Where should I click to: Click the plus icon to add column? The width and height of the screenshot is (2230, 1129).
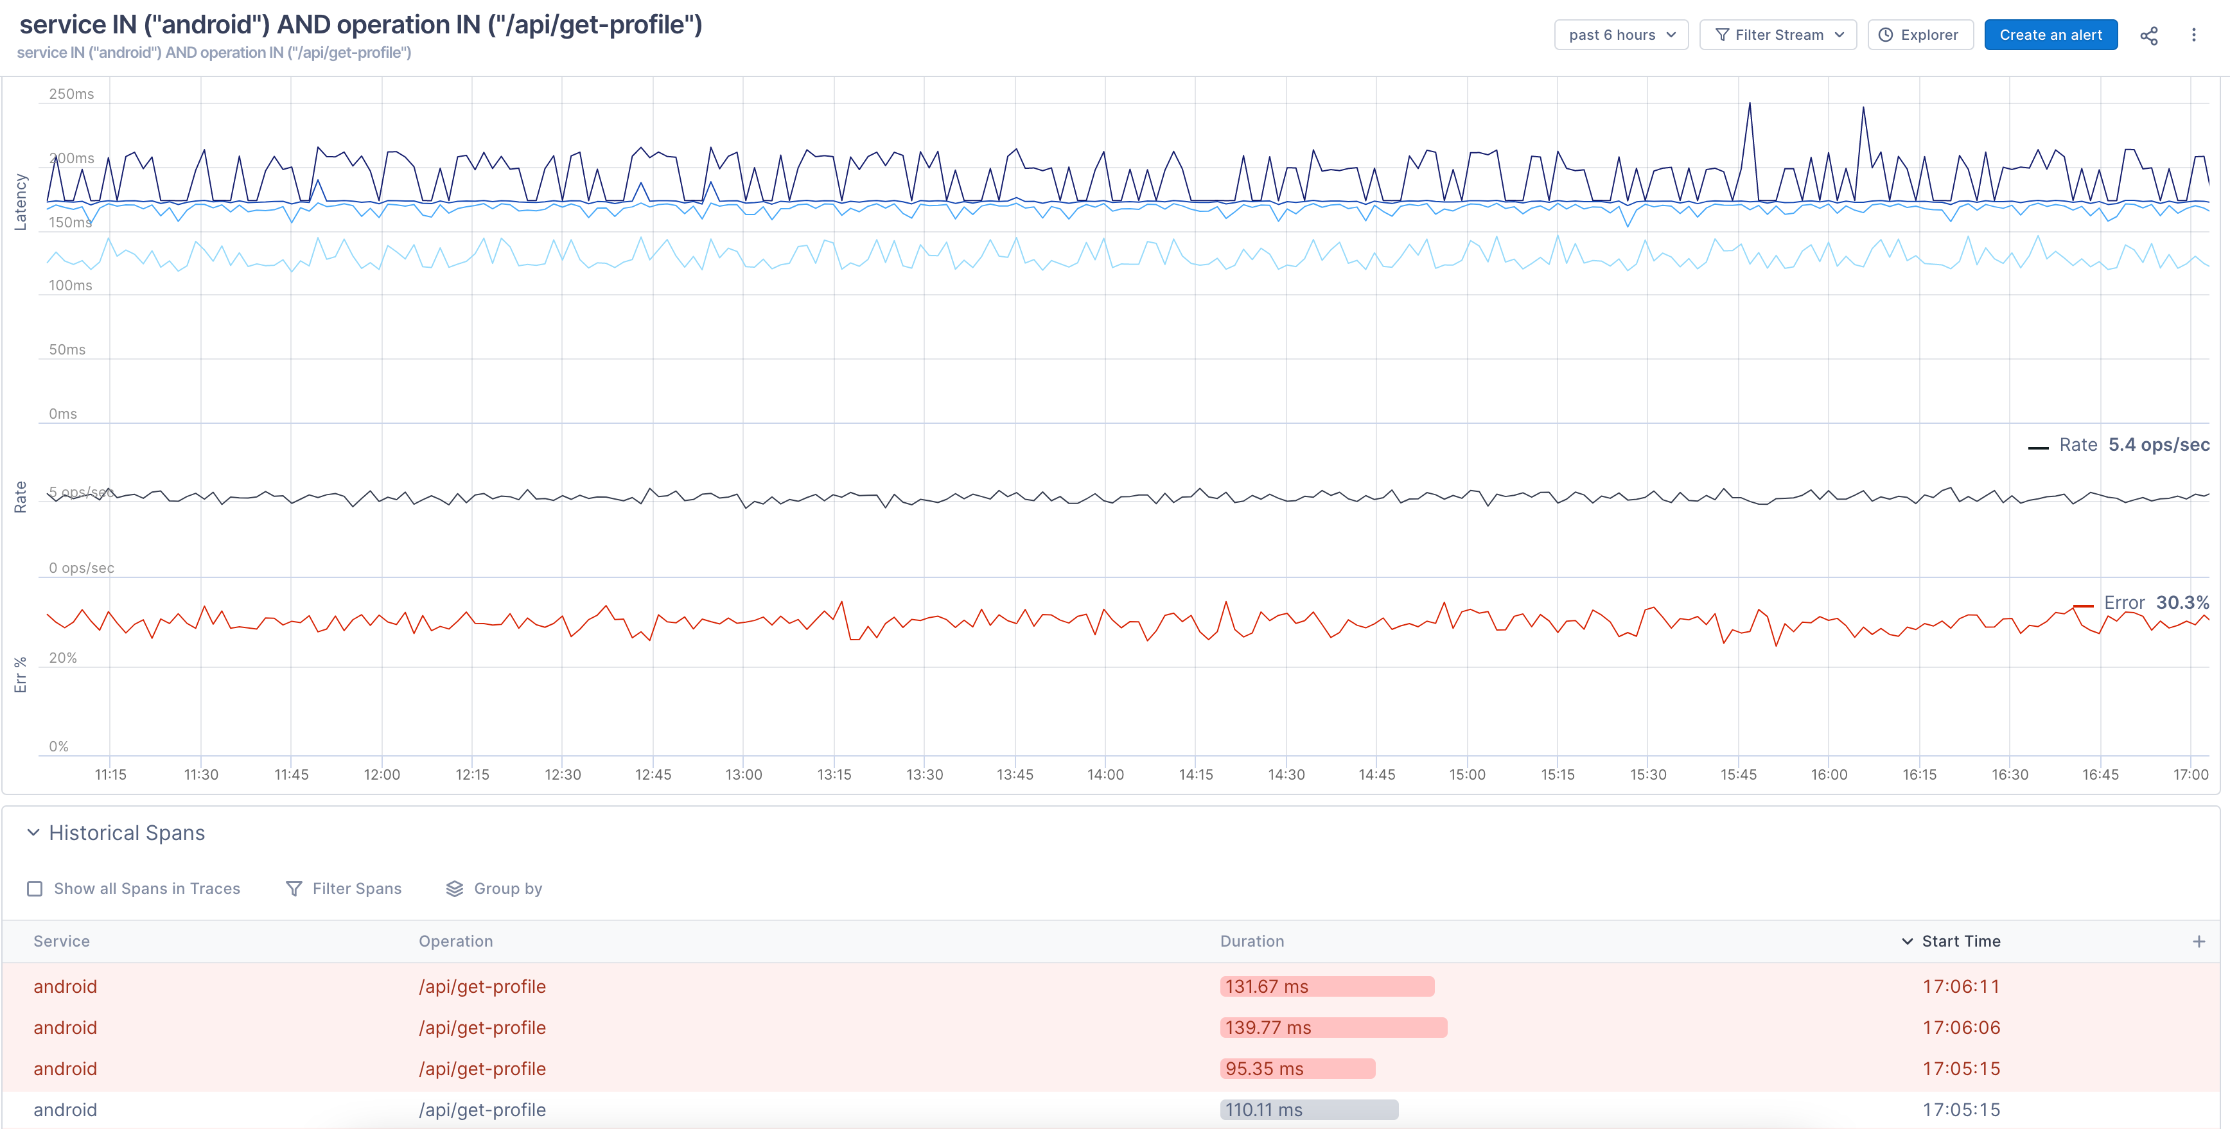[x=2198, y=941]
